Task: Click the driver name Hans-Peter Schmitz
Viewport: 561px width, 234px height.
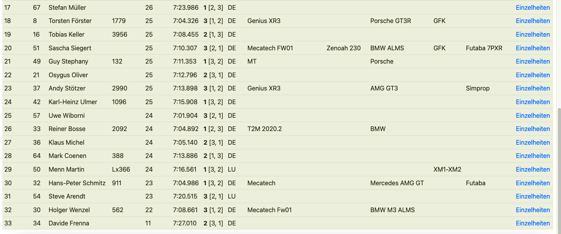Action: 77,183
